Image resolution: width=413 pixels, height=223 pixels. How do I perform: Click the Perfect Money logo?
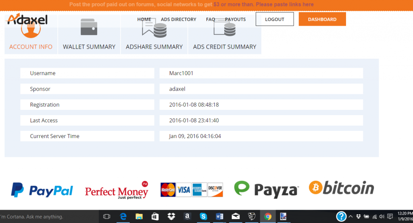117,190
